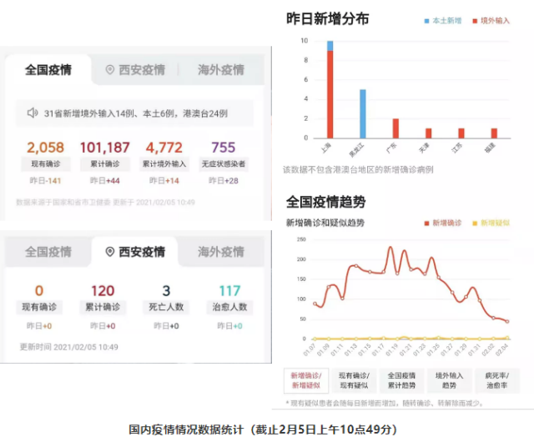Select the 新增确诊/新增疑似 chart button
Viewport: 534px width, 447px height.
coord(307,380)
